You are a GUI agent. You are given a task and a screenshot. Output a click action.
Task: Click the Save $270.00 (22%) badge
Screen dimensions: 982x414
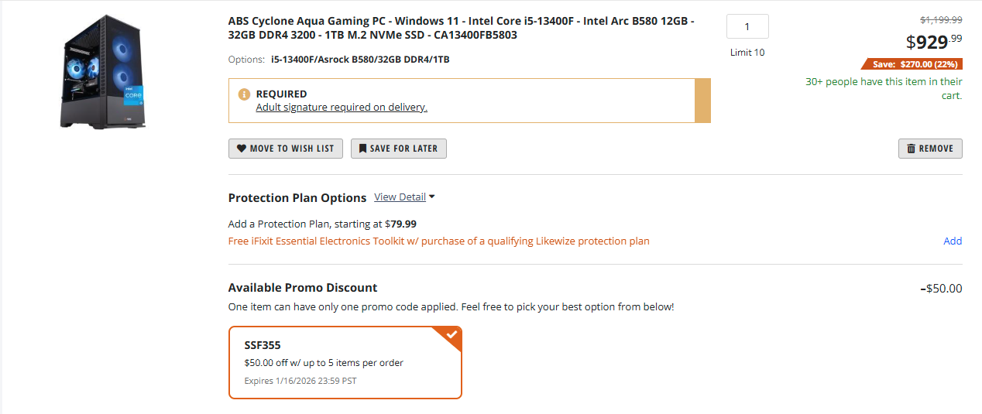pyautogui.click(x=912, y=64)
